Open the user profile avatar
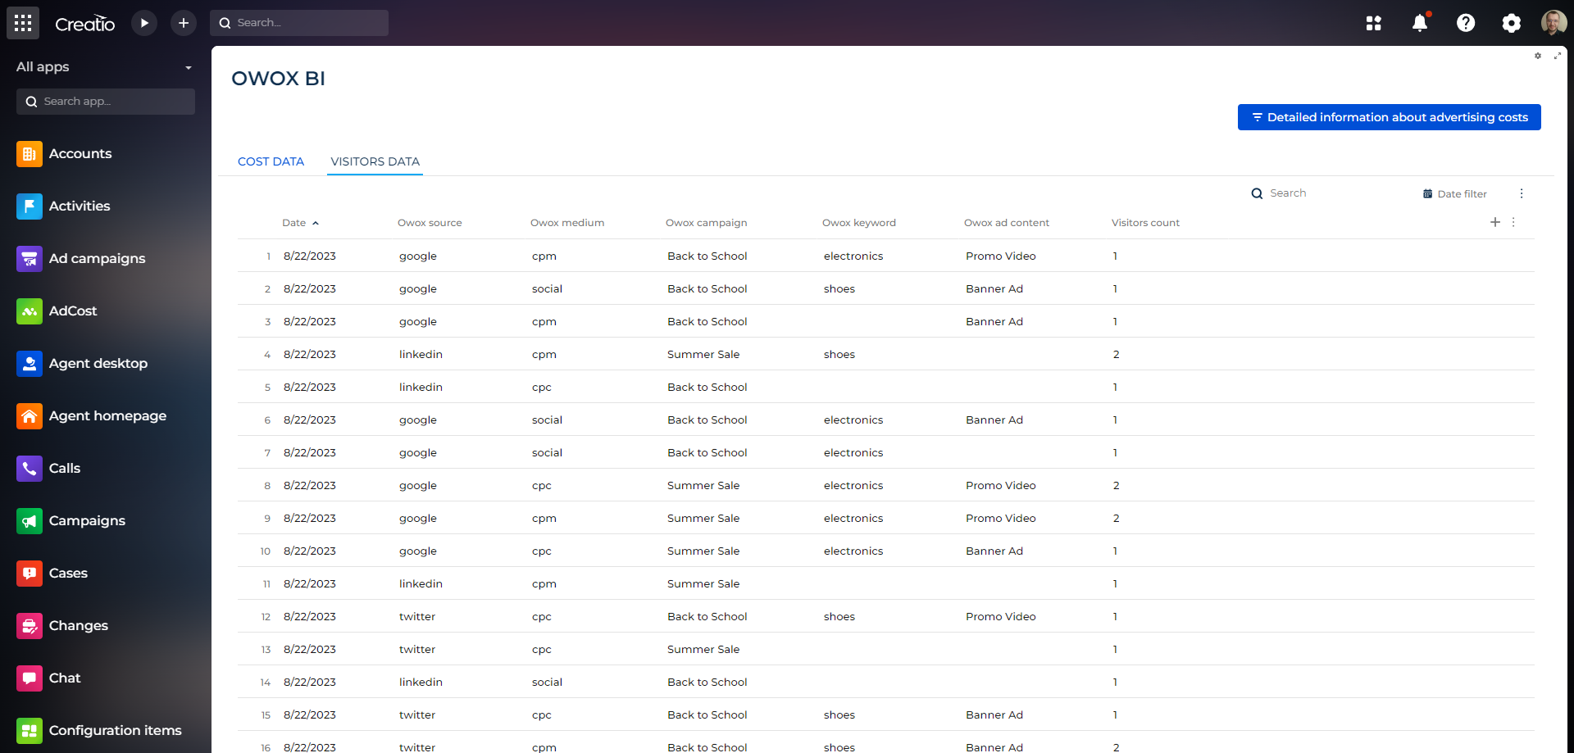Image resolution: width=1574 pixels, height=753 pixels. 1554,23
